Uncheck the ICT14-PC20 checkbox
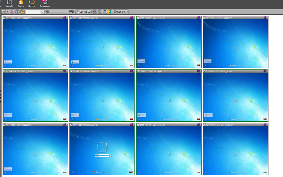Viewport: 283px width, 177px height. (4, 18)
